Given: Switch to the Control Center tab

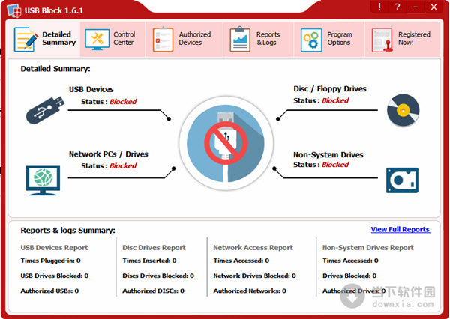Looking at the screenshot, I should coord(112,39).
